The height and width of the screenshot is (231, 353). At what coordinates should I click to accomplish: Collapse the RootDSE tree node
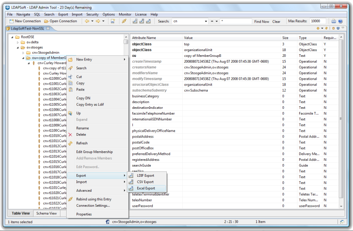click(x=12, y=37)
